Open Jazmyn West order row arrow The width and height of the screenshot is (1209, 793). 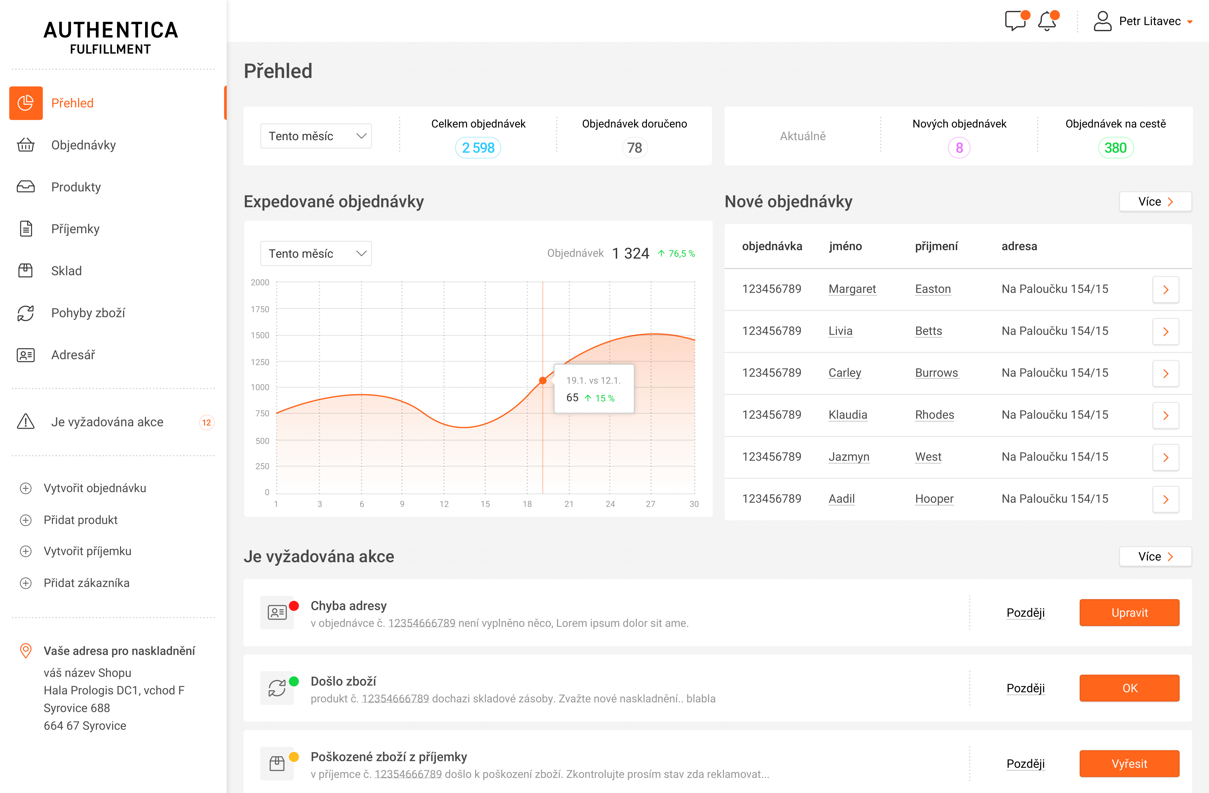click(1166, 458)
